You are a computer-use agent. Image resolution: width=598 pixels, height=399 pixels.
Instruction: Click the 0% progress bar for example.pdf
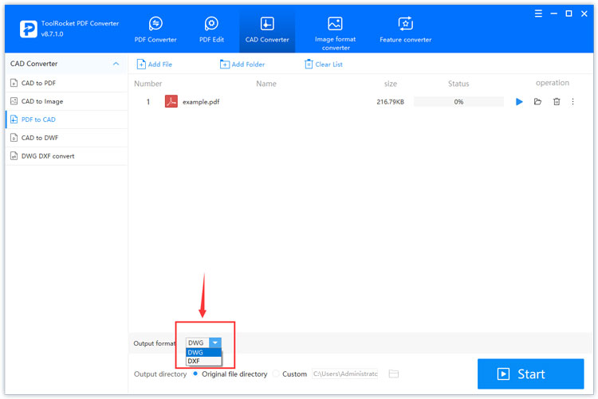point(458,102)
